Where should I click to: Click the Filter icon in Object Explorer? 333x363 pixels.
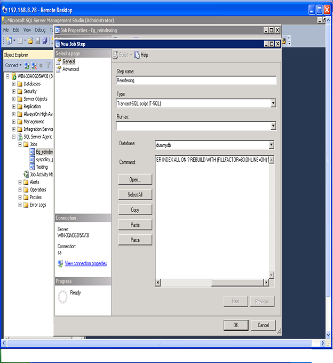coord(48,66)
